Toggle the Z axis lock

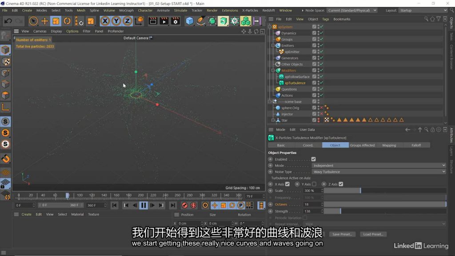[x=127, y=21]
